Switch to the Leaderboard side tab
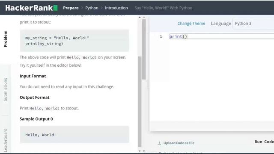The height and width of the screenshot is (154, 274). point(6,140)
